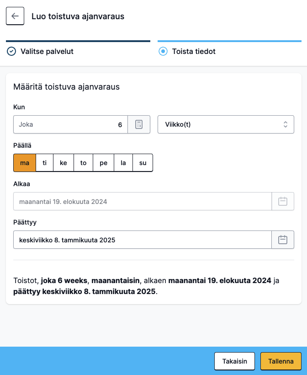Image resolution: width=307 pixels, height=375 pixels.
Task: Open the calendar icon for the Päättyy date
Action: click(283, 240)
